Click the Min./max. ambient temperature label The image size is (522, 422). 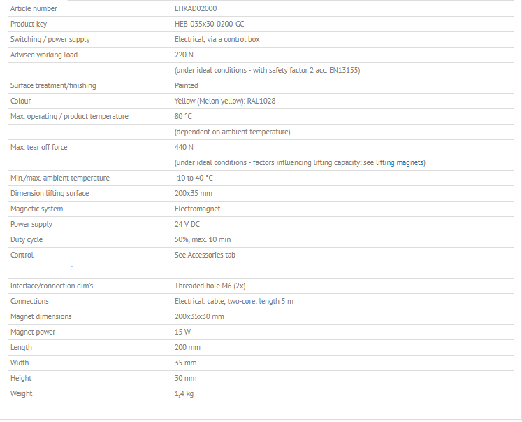[x=60, y=178]
